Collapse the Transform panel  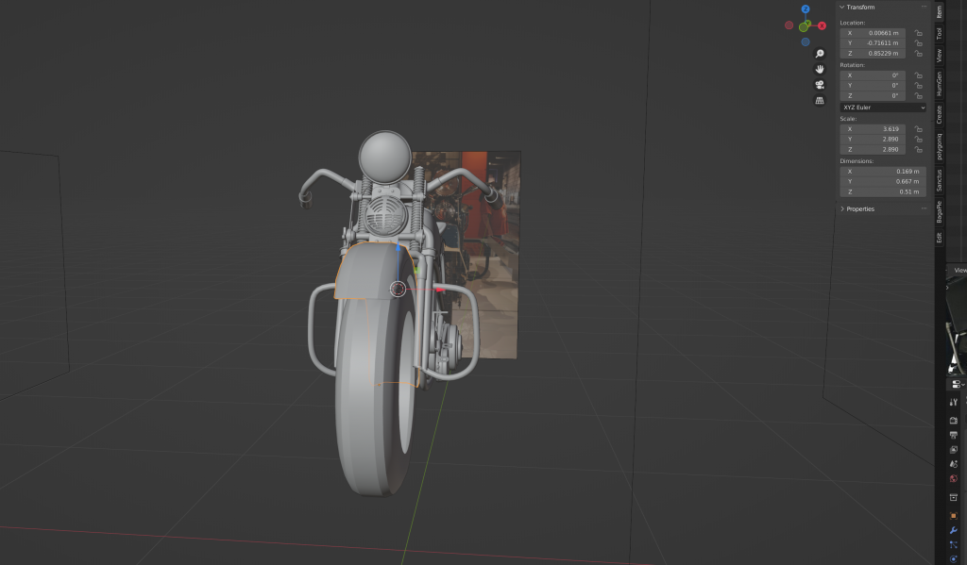point(841,8)
